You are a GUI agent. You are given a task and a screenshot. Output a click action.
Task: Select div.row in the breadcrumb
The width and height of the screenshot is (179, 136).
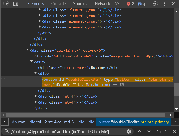18,122
